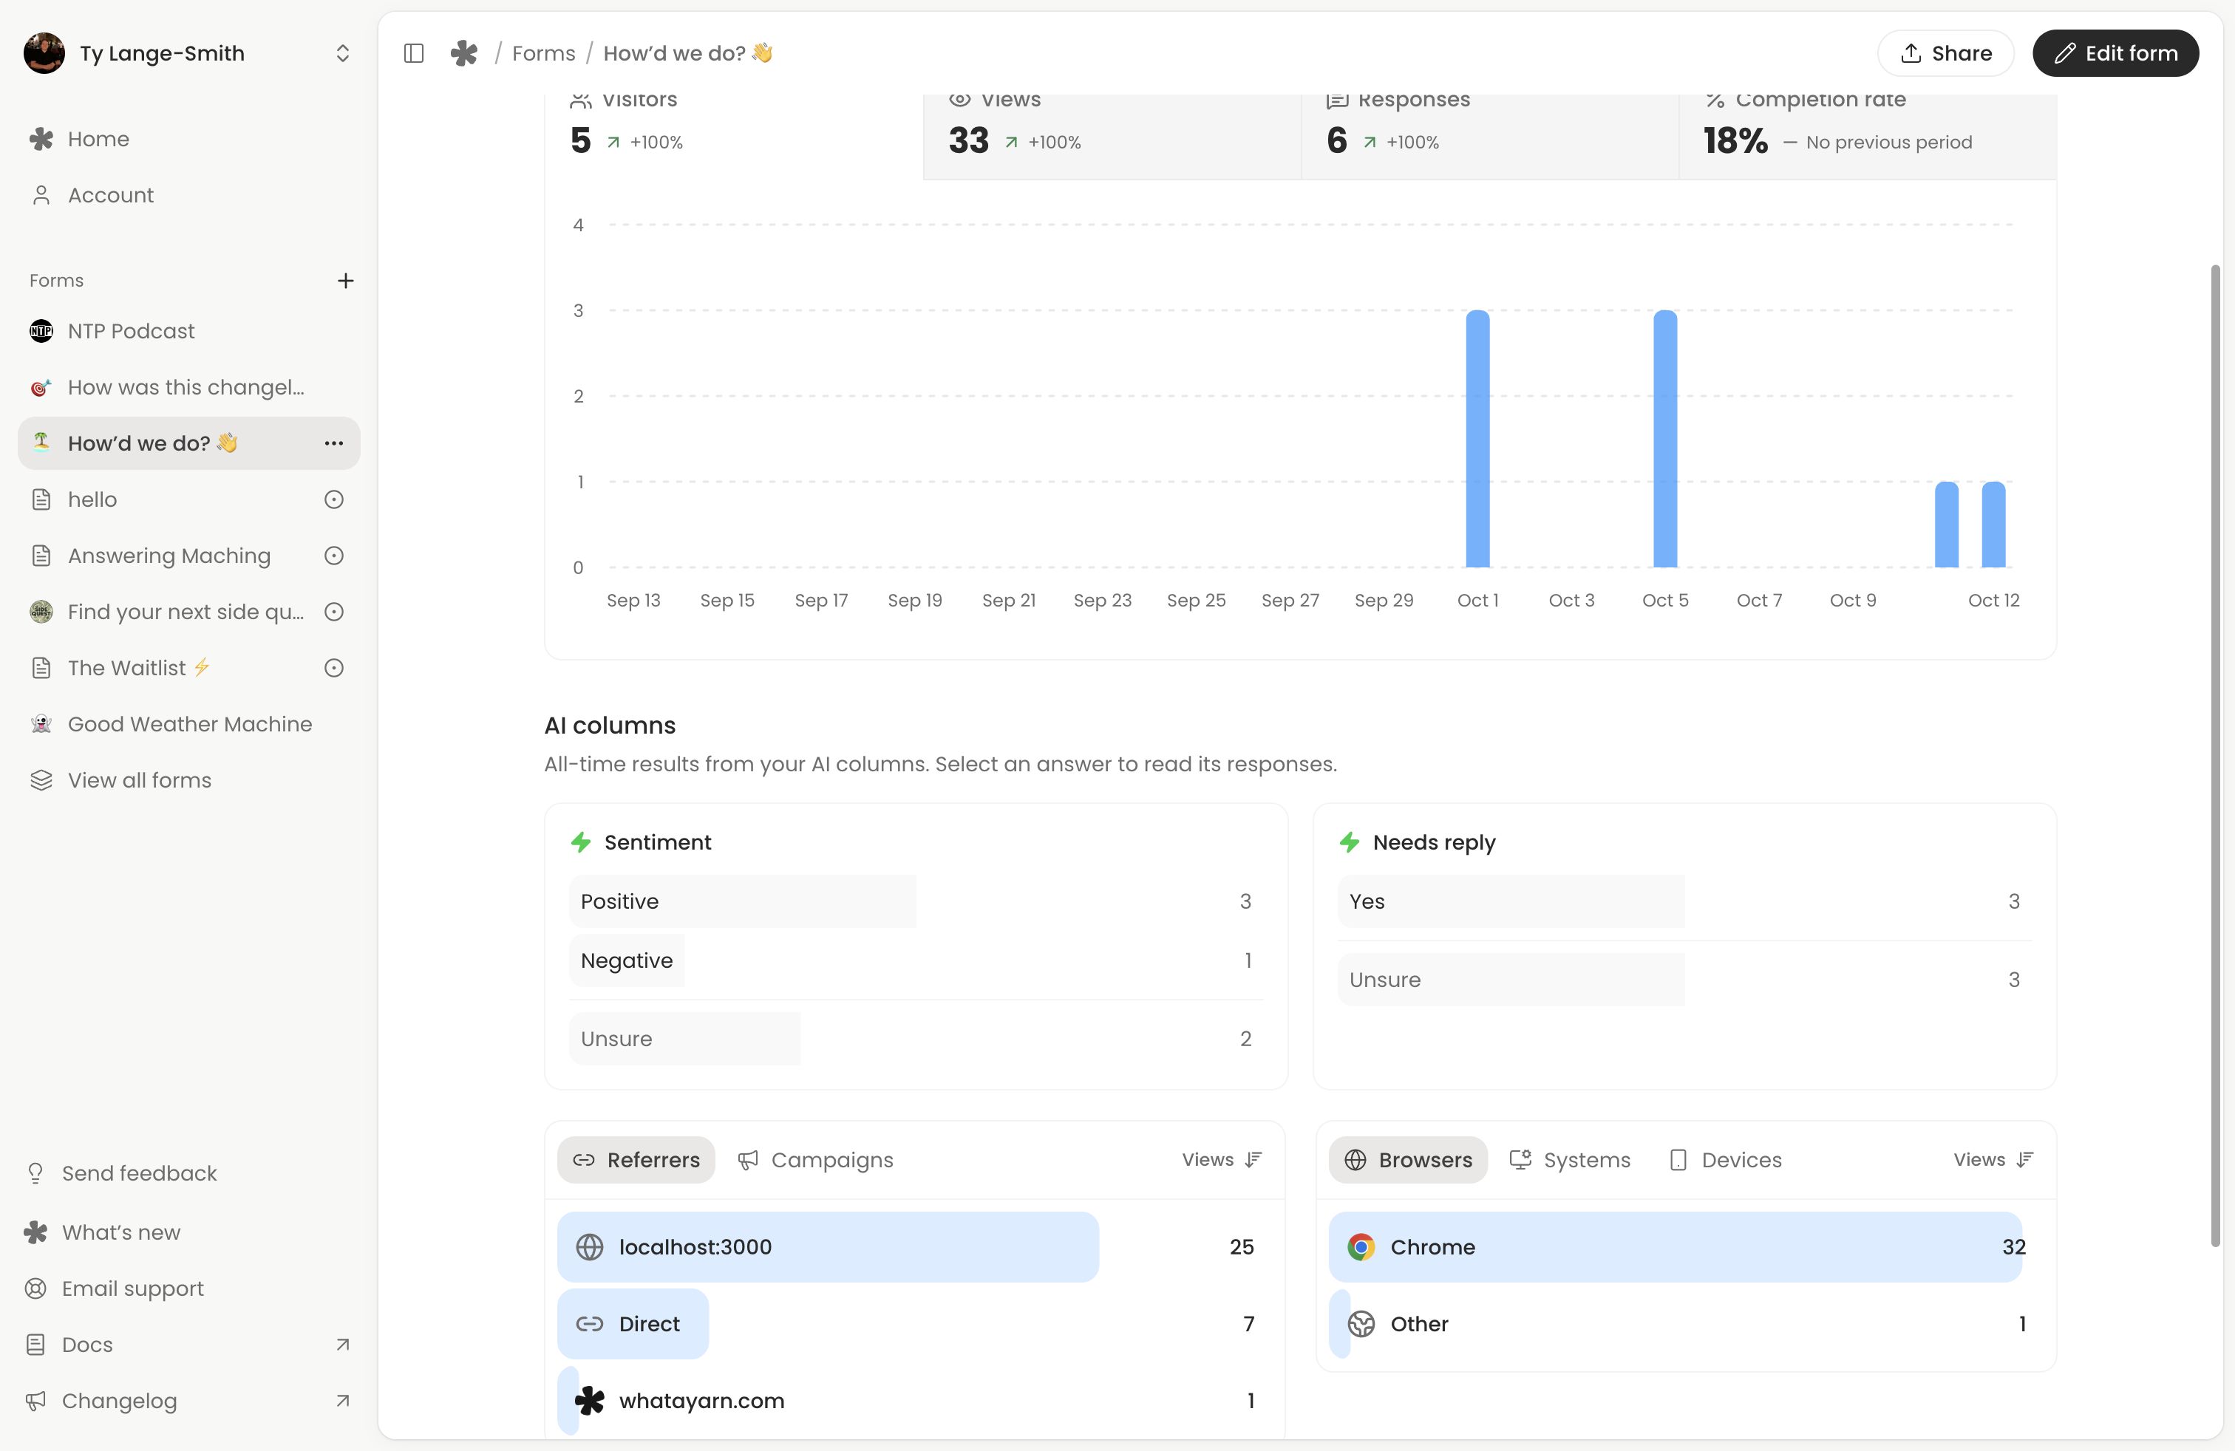Switch to the Devices tab
Viewport: 2235px width, 1451px height.
(x=1726, y=1160)
